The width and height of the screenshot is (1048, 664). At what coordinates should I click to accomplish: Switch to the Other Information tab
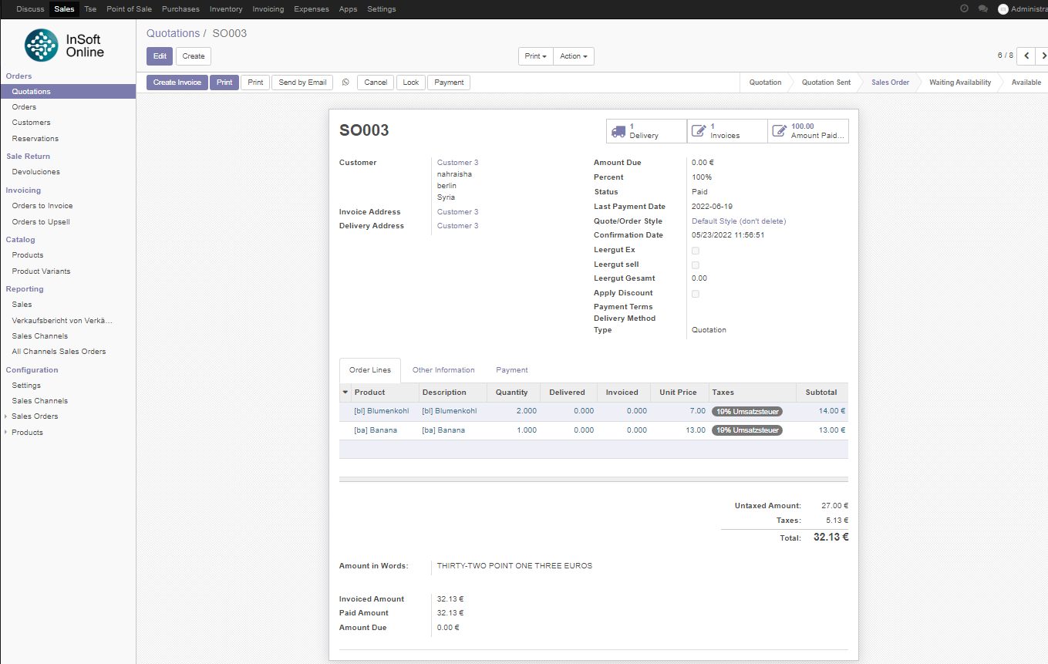443,370
